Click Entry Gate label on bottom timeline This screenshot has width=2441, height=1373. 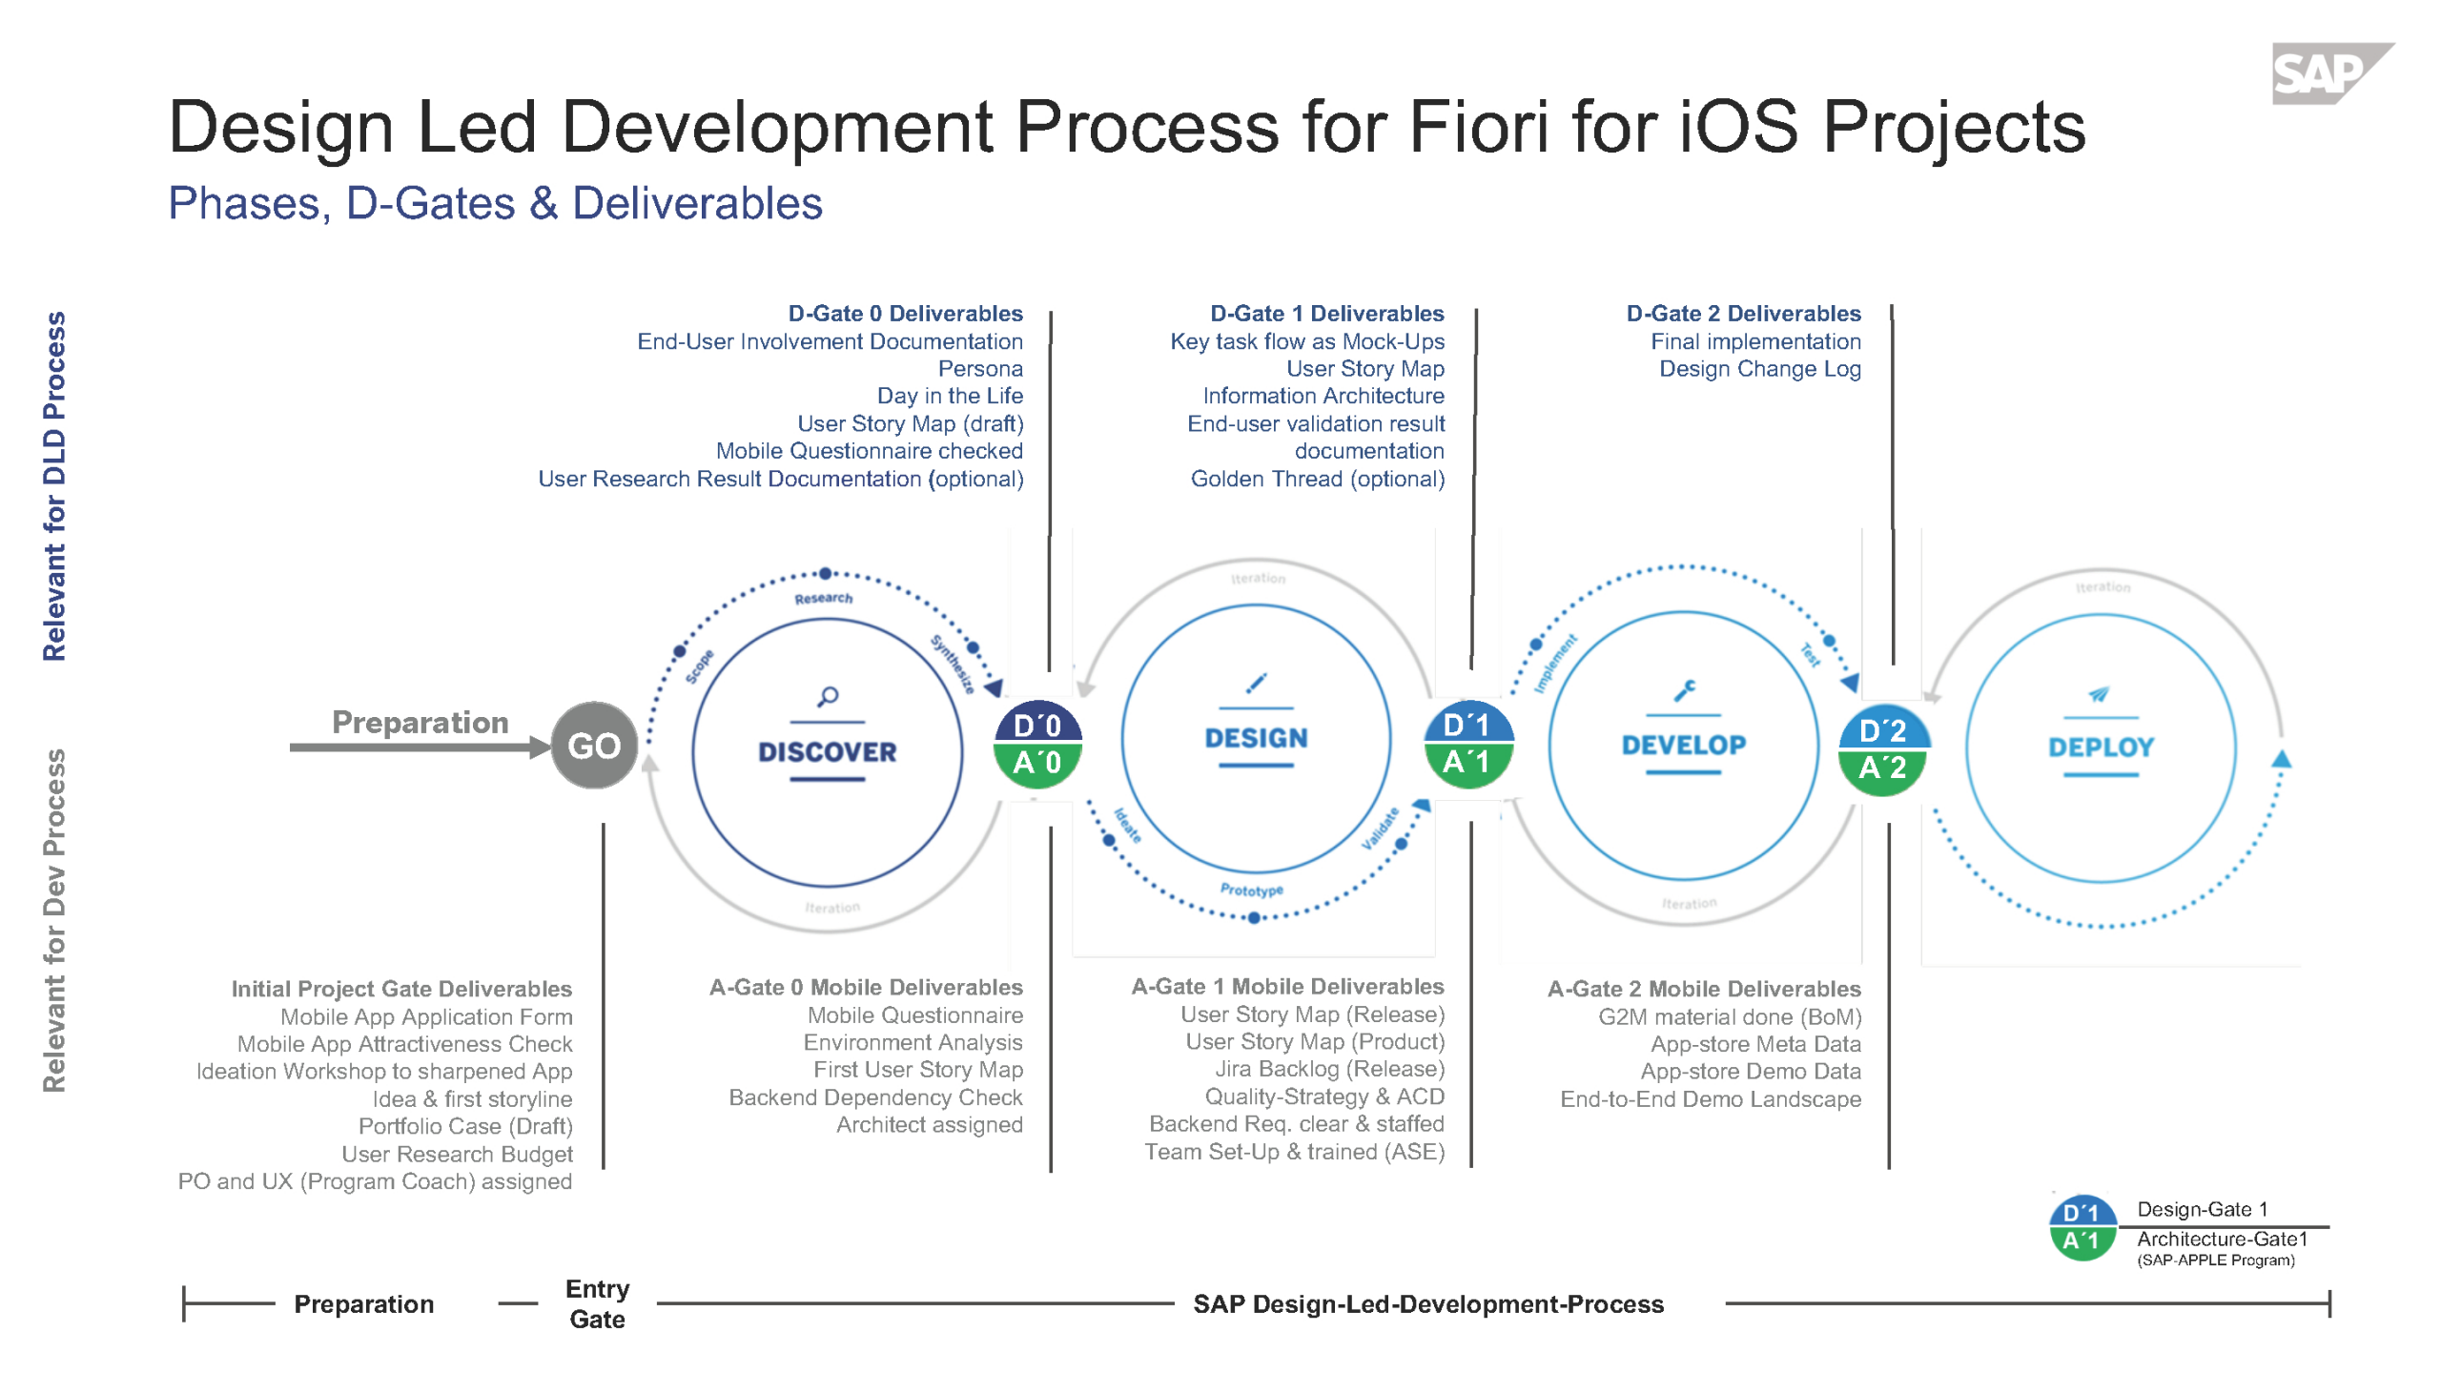pos(597,1303)
